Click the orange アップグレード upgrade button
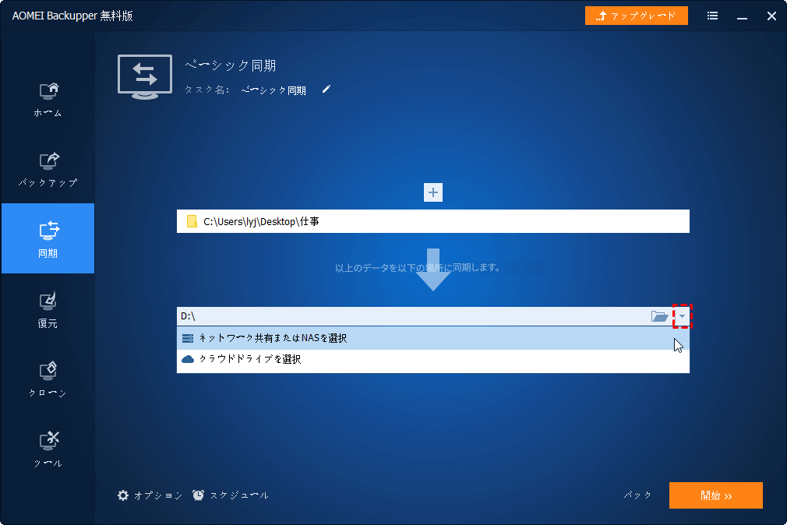787x525 pixels. 636,16
